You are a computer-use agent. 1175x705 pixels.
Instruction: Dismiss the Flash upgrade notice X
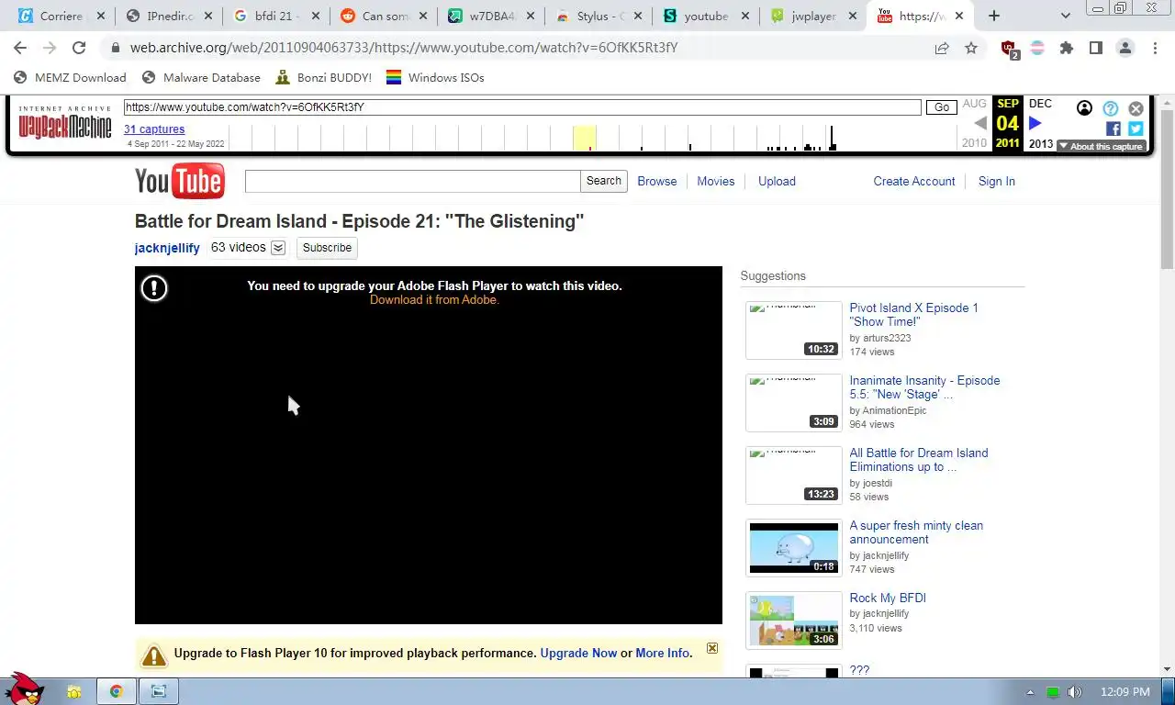click(712, 648)
